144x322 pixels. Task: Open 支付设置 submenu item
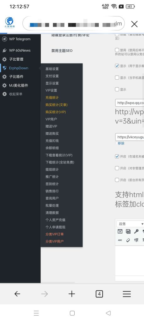tap(52, 76)
